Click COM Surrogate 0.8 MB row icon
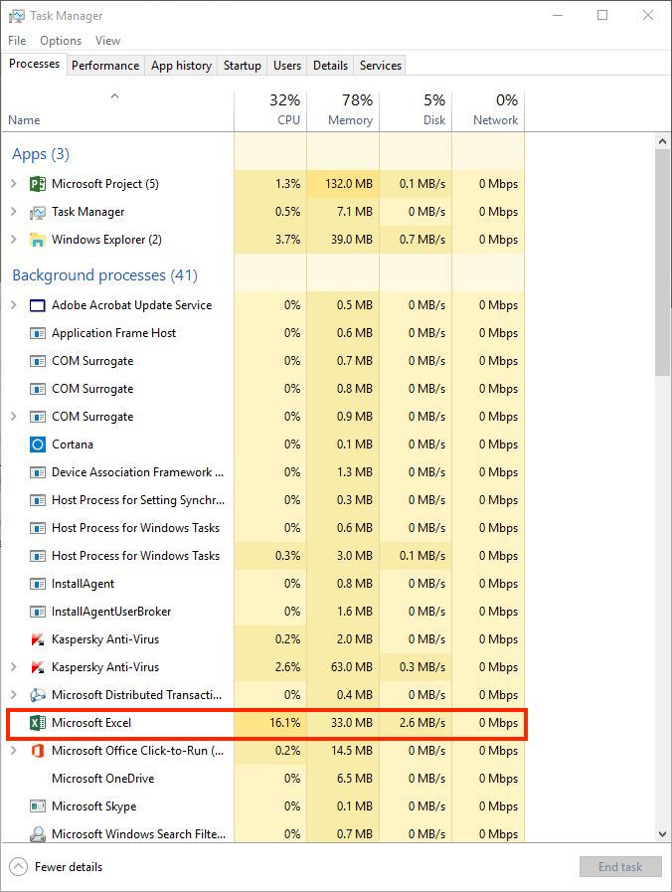672x892 pixels. coord(38,389)
